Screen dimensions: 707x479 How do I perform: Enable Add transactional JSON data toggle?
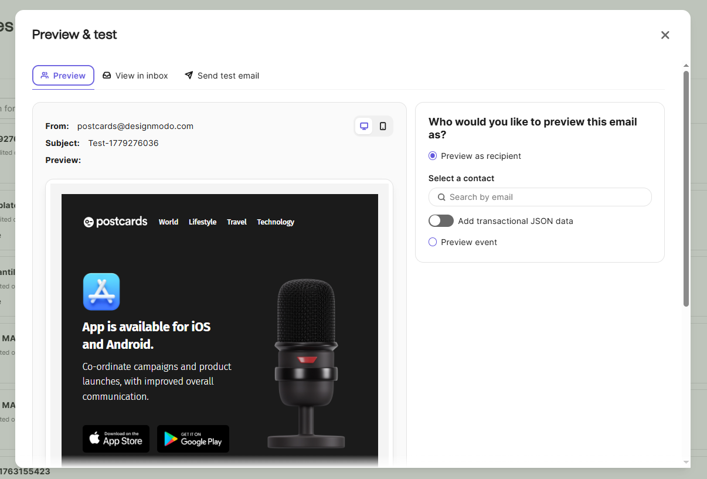click(x=441, y=221)
